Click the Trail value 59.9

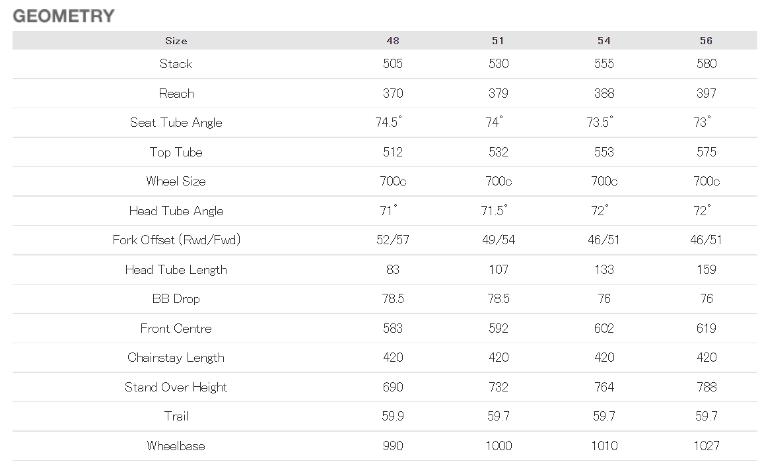[393, 417]
